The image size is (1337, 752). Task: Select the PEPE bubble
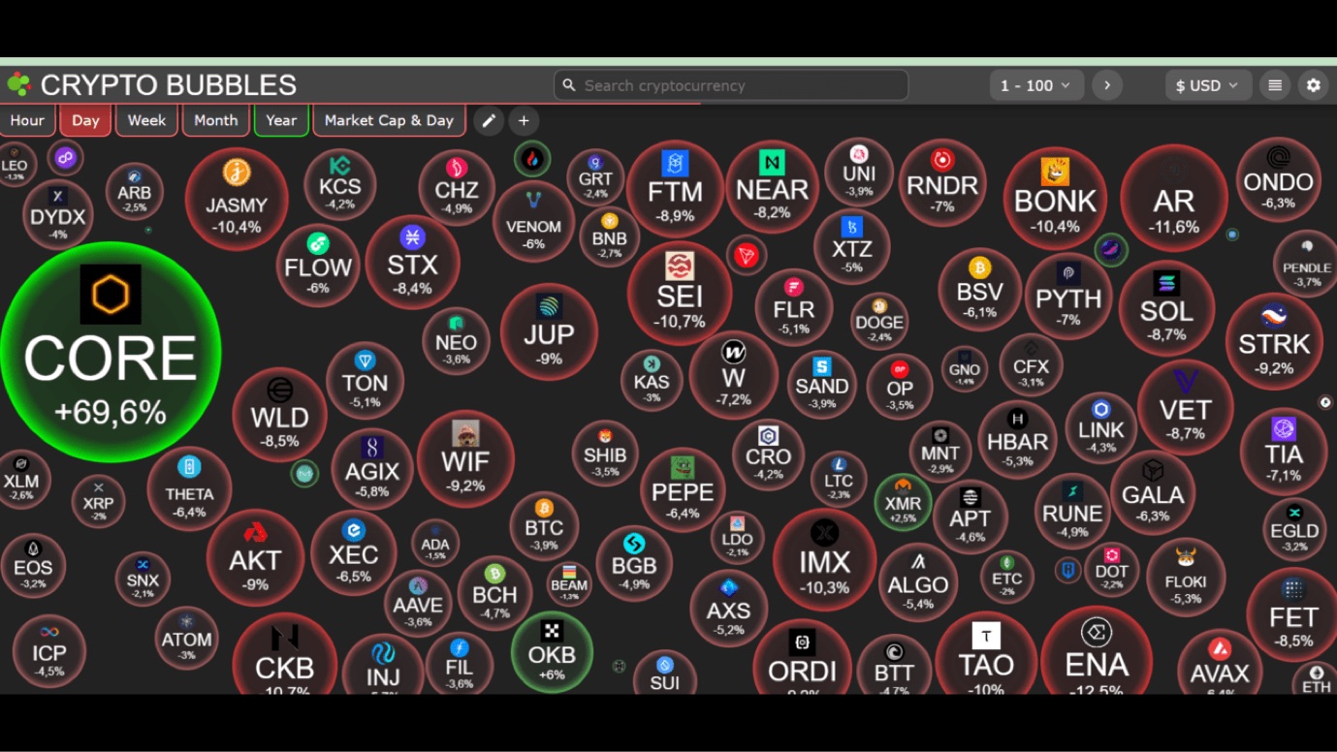click(683, 490)
